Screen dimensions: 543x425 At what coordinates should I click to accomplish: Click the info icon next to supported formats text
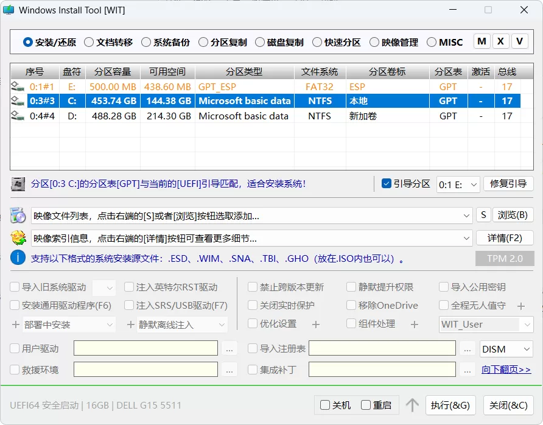click(x=17, y=257)
